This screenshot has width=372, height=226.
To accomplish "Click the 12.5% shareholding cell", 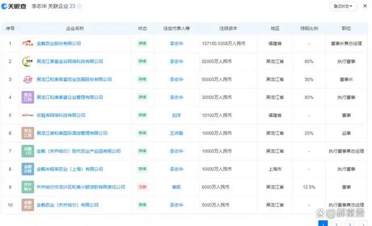I will [x=309, y=187].
